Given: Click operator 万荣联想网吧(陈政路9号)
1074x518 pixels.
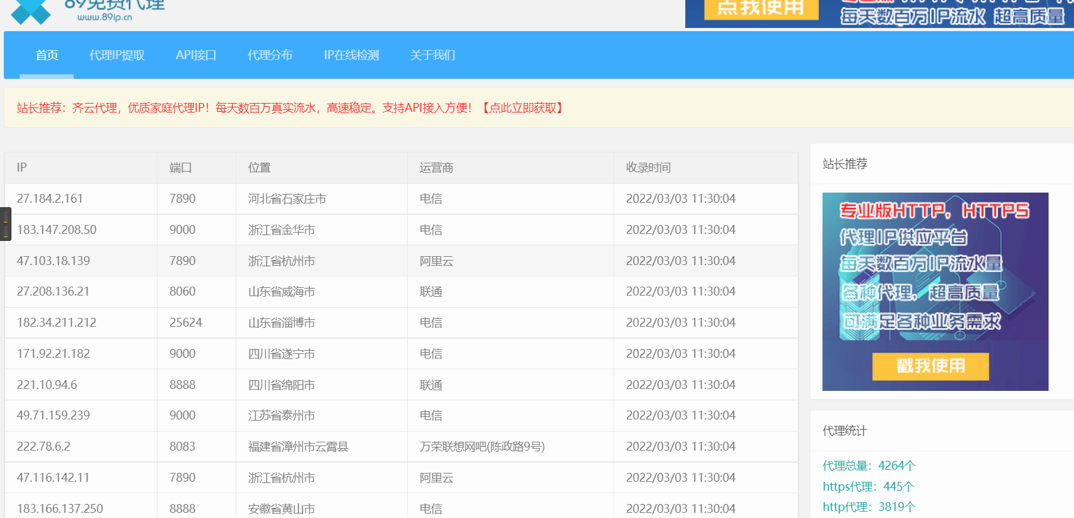Looking at the screenshot, I should click(x=482, y=447).
